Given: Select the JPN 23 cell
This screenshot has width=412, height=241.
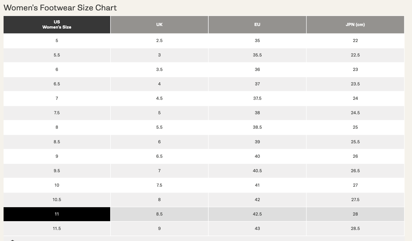Looking at the screenshot, I should [x=355, y=69].
